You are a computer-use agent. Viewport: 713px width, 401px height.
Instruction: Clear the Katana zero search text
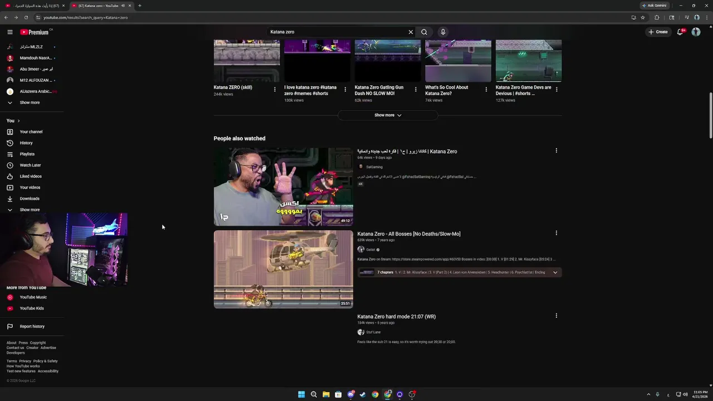(x=411, y=32)
